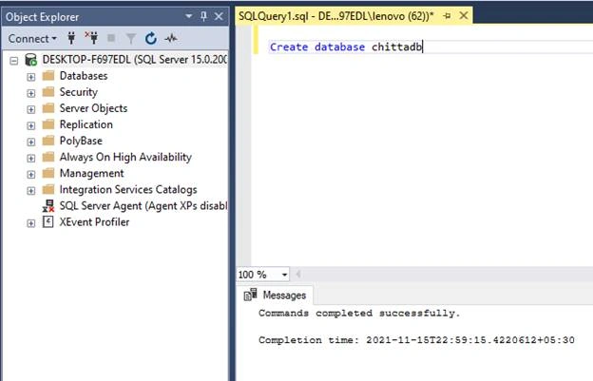Pin the SQLQuery1.sql tab
Screen dimensions: 593x381
pos(447,16)
